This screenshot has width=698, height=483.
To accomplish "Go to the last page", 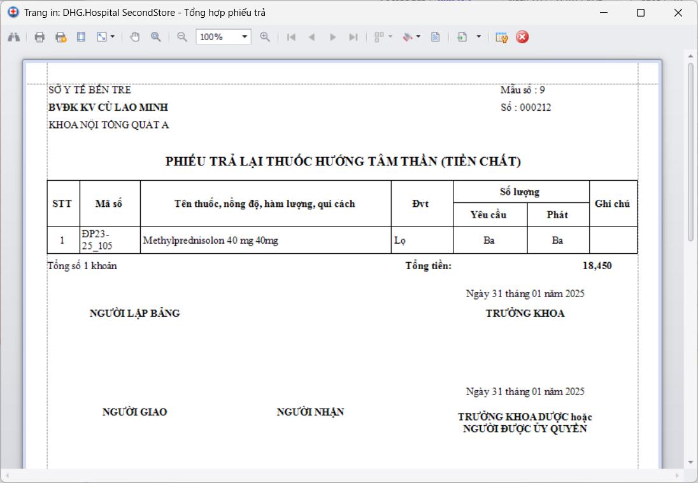I will tap(353, 37).
